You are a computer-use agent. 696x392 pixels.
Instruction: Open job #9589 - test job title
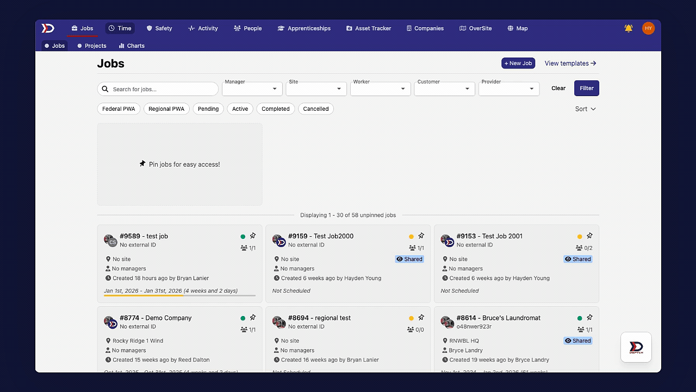coord(144,236)
